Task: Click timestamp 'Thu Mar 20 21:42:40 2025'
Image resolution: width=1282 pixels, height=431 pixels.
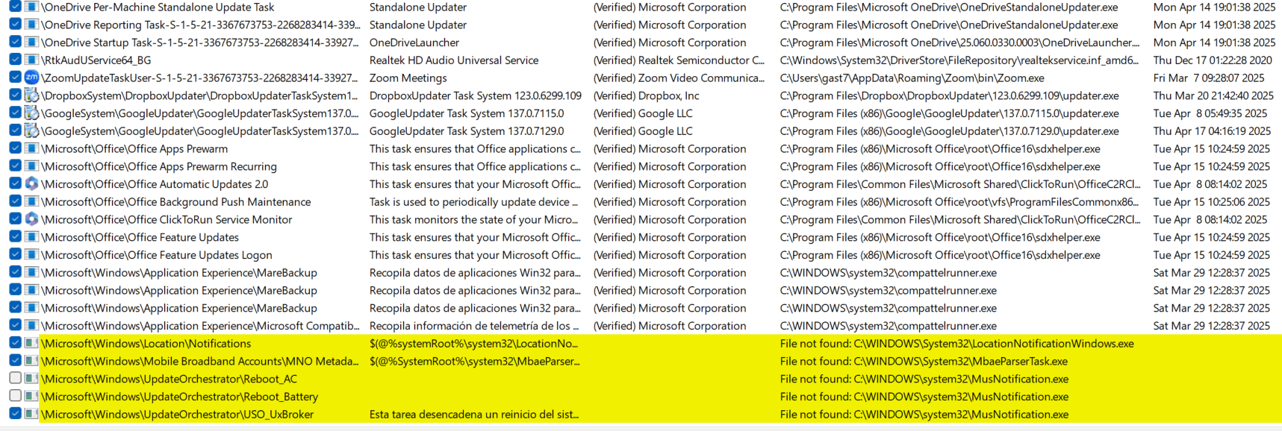Action: tap(1213, 95)
